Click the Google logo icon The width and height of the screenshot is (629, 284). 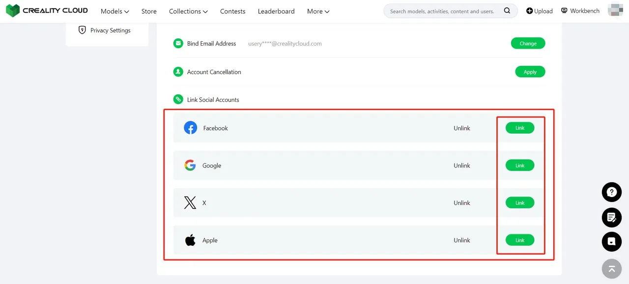pos(190,166)
